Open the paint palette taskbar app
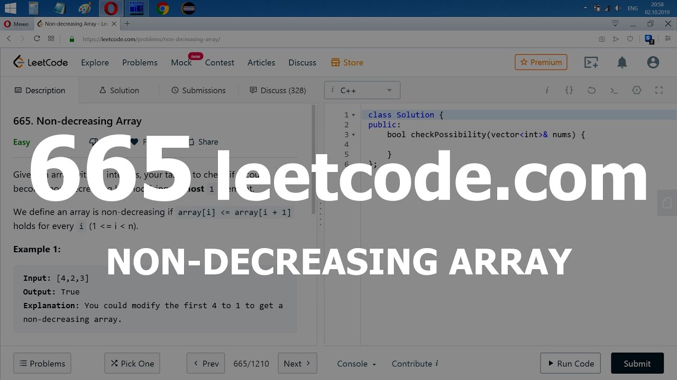This screenshot has width=677, height=380. [x=85, y=8]
